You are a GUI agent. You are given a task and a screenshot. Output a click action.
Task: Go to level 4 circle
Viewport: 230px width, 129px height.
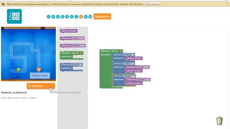click(63, 17)
